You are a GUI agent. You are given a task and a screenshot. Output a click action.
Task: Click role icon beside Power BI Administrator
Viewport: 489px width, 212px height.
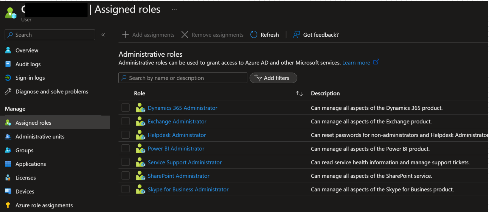pos(140,148)
